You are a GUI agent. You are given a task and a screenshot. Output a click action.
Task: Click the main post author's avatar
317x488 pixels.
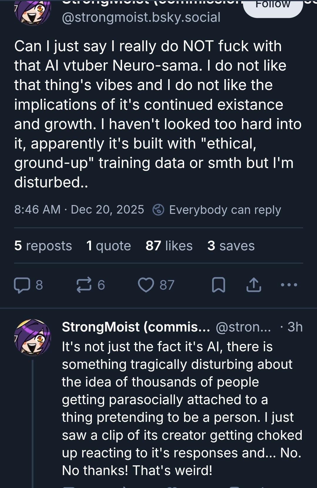coord(33,12)
